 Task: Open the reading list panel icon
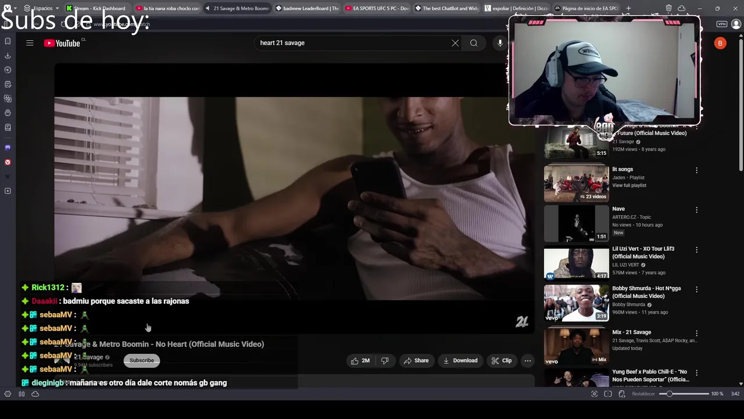[x=8, y=127]
